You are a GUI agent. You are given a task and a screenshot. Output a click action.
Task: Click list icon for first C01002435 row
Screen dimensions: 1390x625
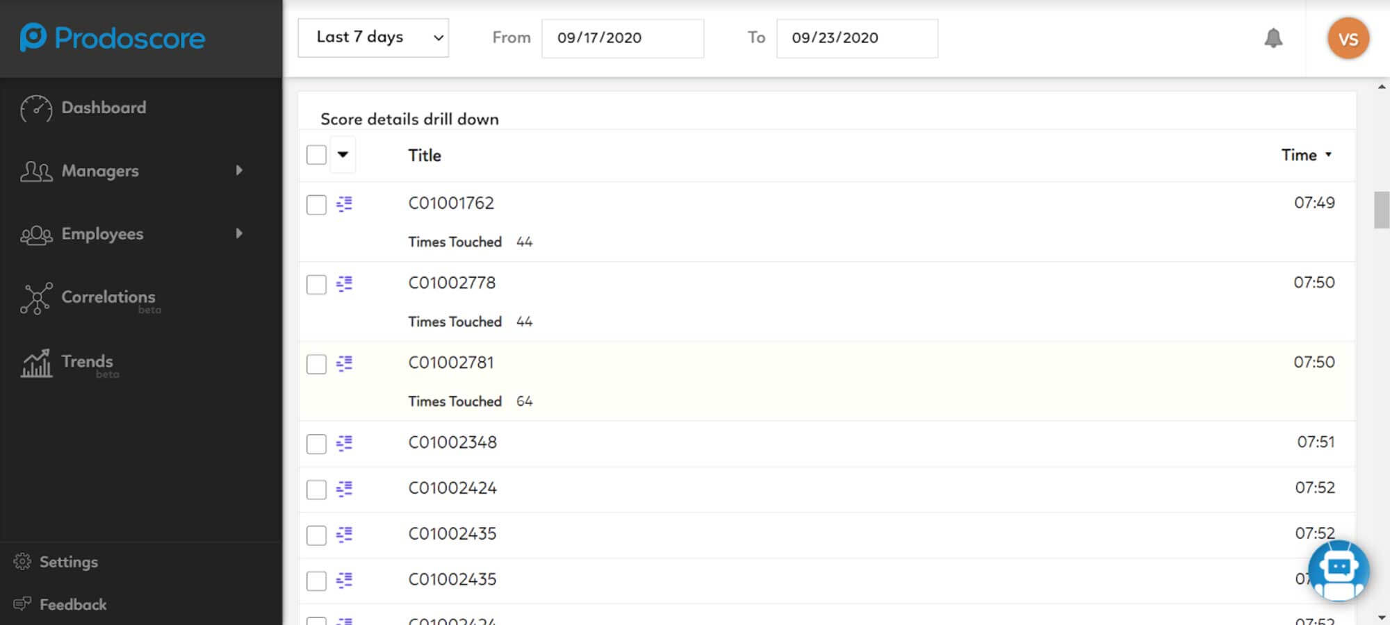[344, 534]
